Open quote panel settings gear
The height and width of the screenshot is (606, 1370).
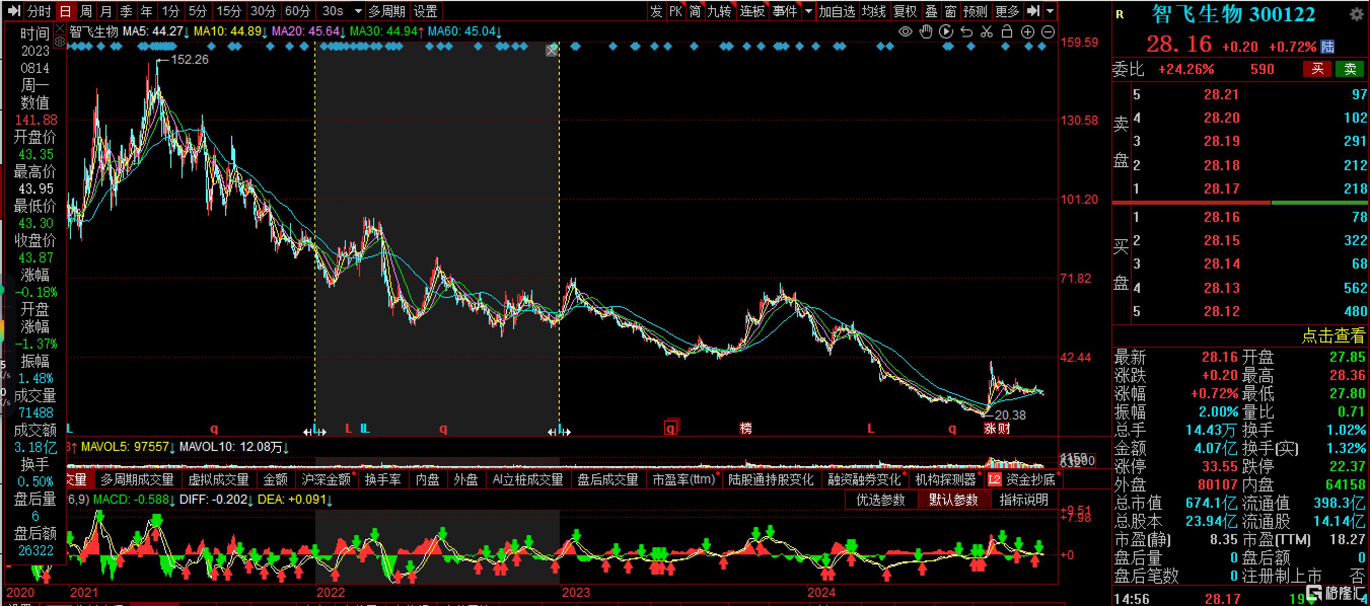click(x=1357, y=14)
